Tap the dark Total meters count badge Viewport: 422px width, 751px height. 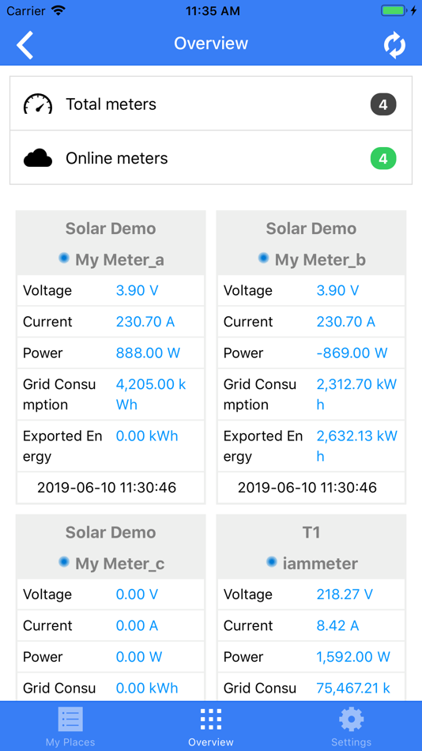(x=383, y=104)
